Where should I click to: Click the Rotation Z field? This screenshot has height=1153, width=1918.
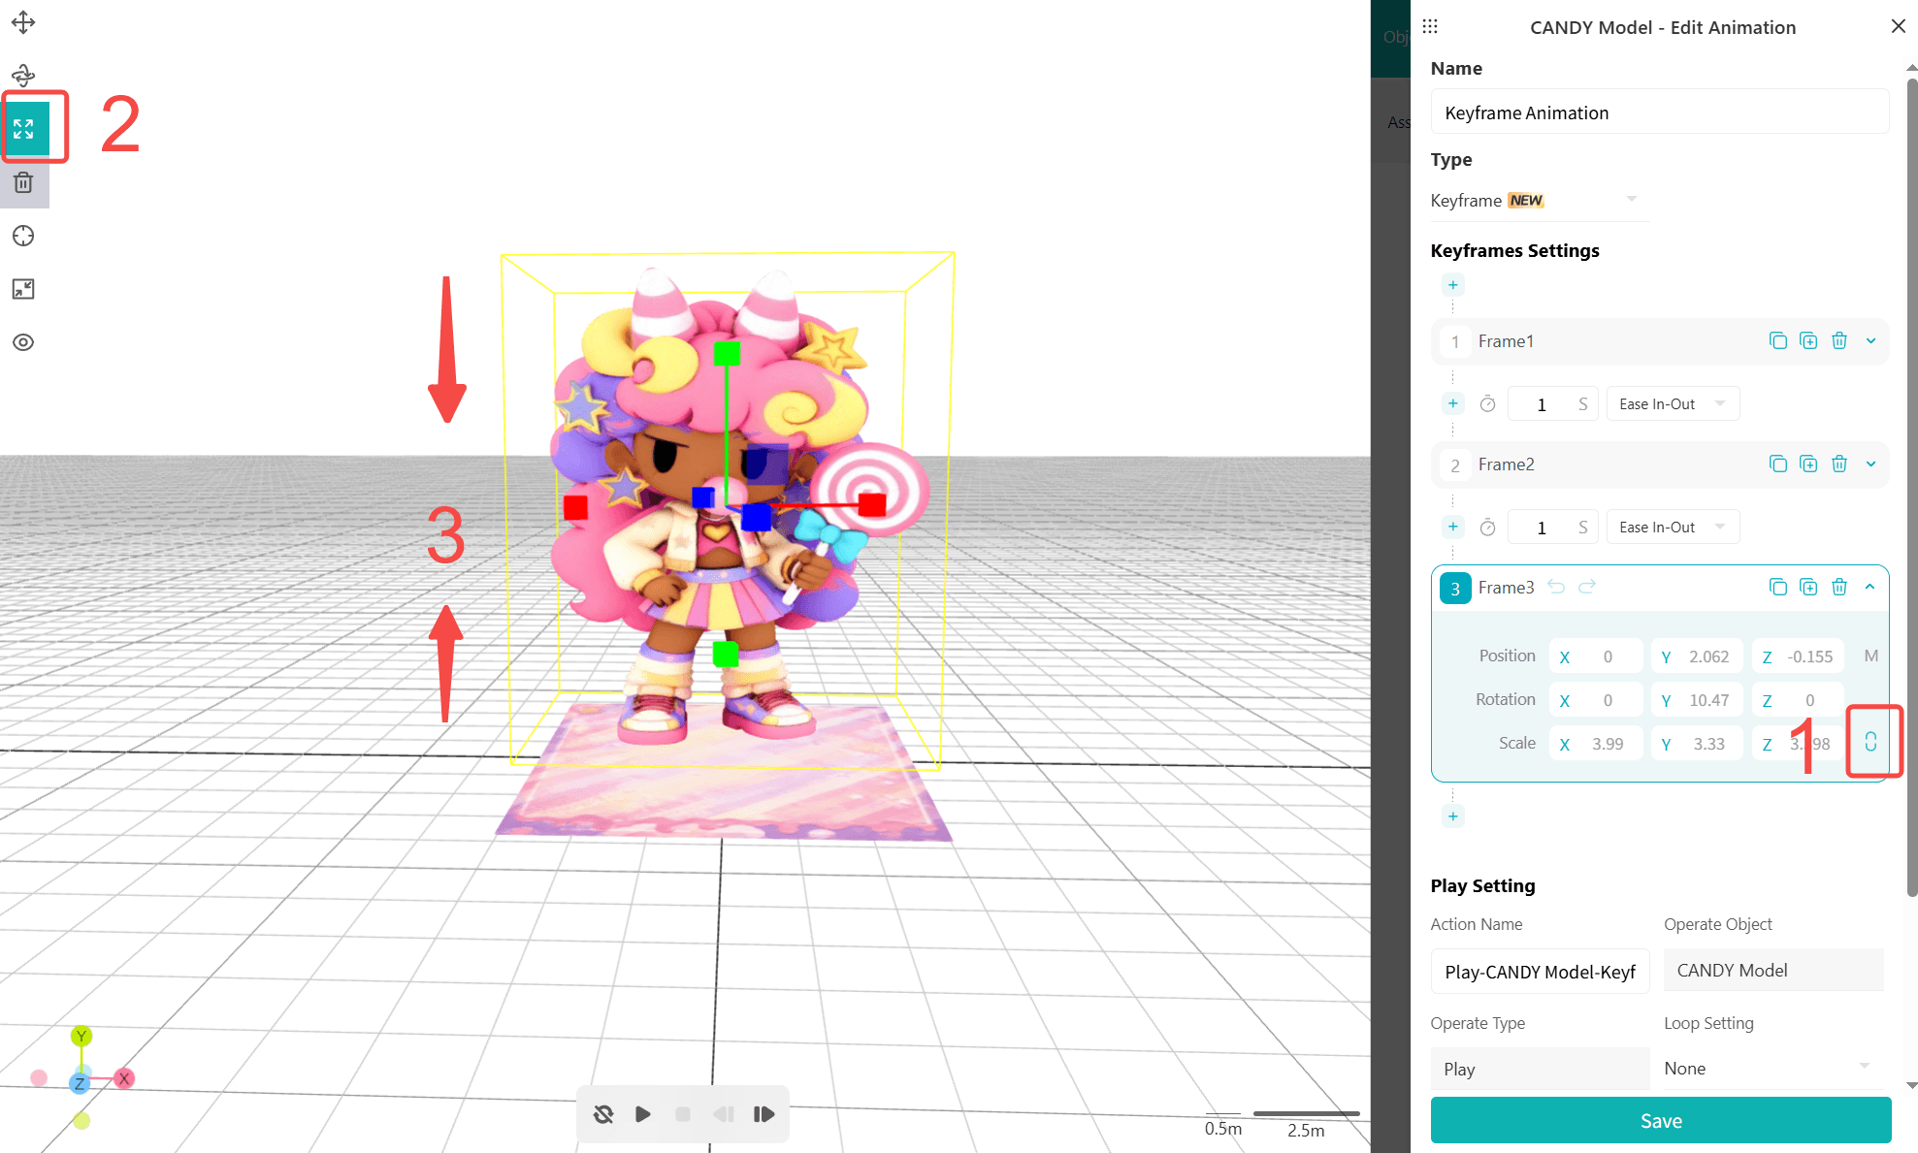[x=1798, y=700]
